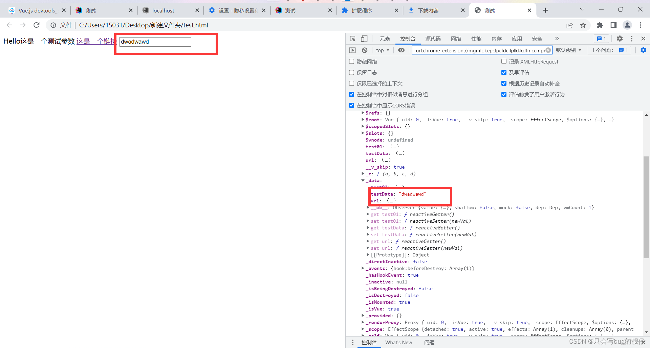The height and width of the screenshot is (348, 650).
Task: Close the localhost tab
Action: pos(197,10)
